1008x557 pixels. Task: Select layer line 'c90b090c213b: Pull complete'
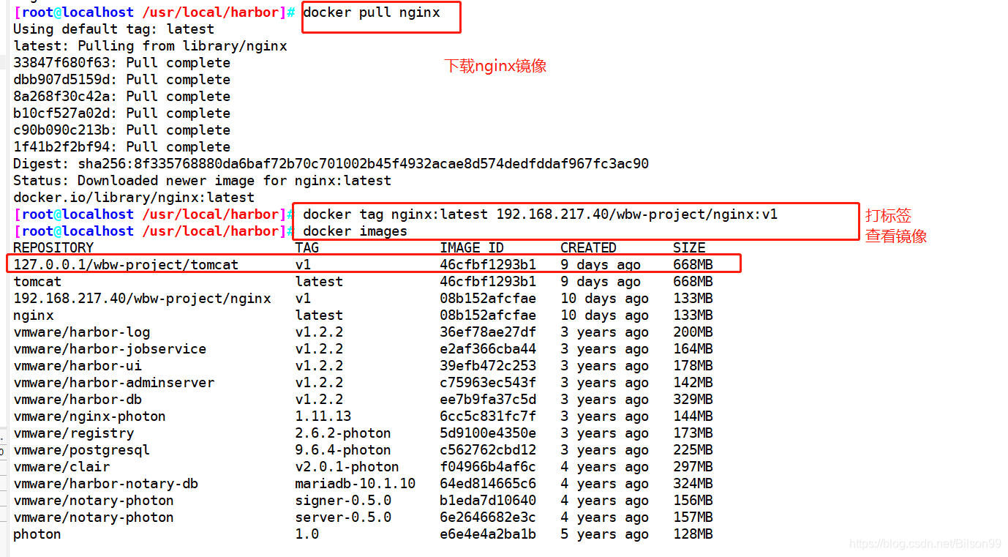(121, 130)
